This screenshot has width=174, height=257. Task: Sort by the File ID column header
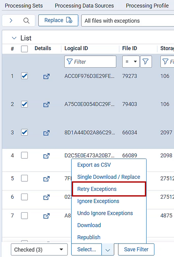pos(130,48)
